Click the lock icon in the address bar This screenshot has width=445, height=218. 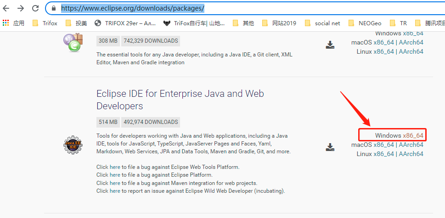point(54,8)
